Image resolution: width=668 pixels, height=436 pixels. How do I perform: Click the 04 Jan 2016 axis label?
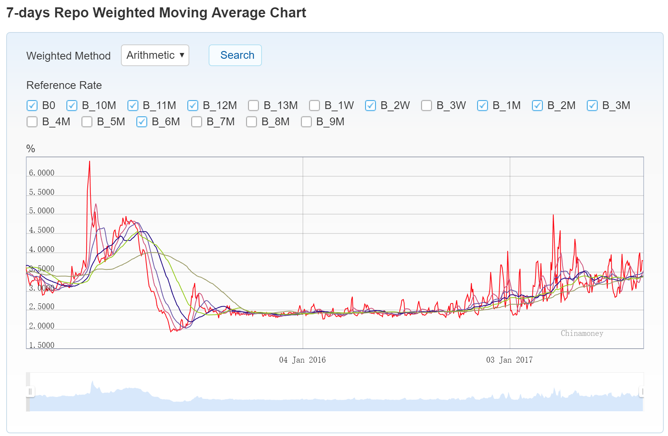(302, 360)
